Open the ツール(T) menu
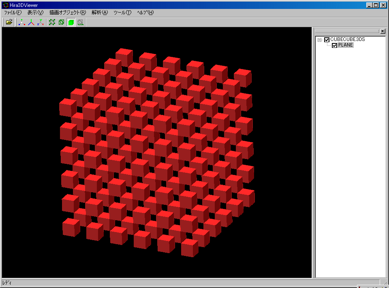389x288 pixels. tap(122, 13)
